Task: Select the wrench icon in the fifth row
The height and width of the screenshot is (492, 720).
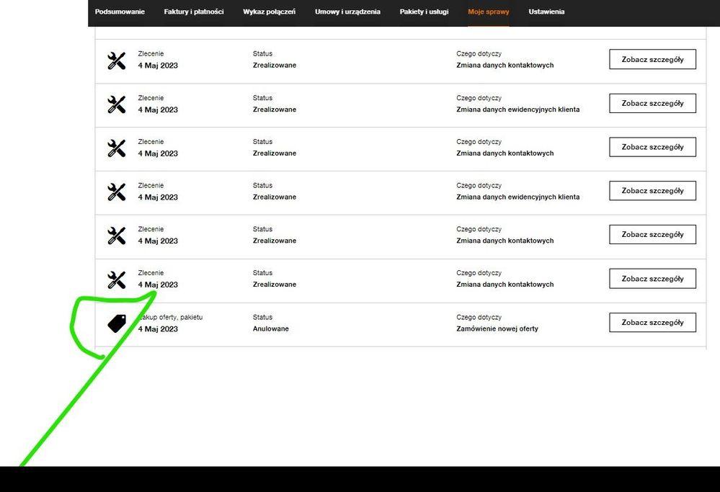Action: point(116,236)
